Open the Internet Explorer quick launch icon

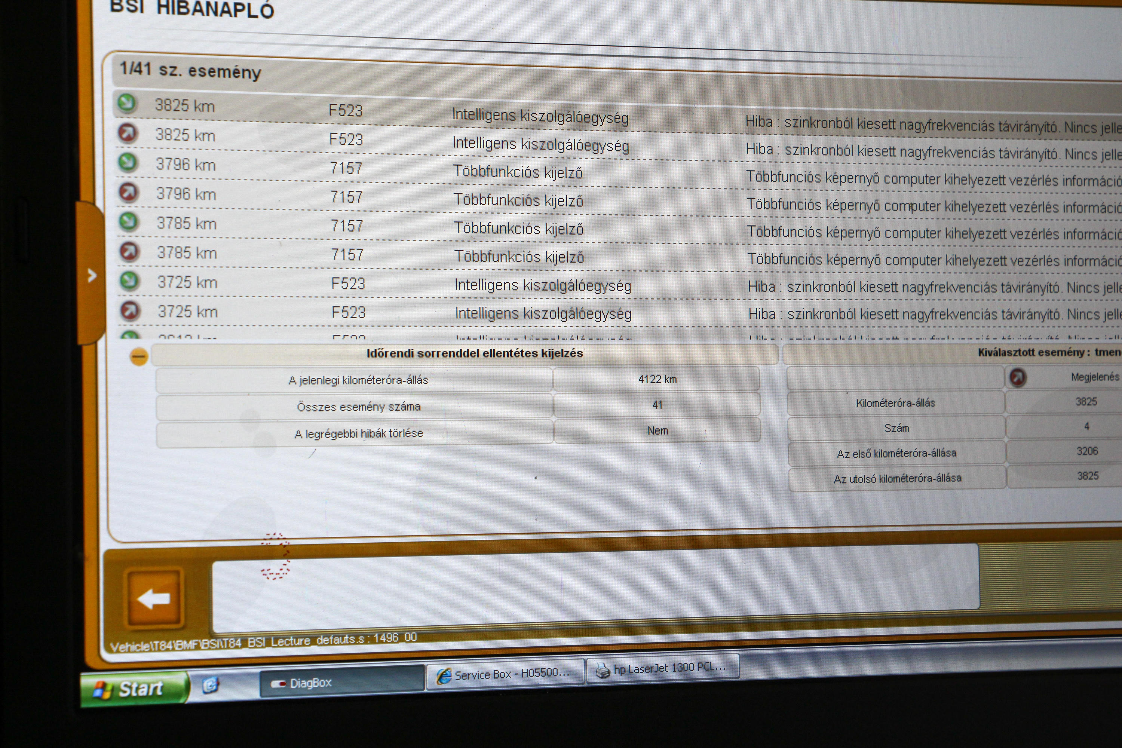pos(210,685)
